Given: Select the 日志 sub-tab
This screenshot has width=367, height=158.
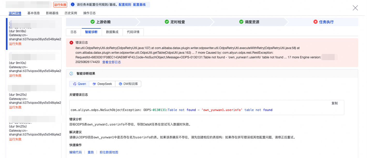Looking at the screenshot, I should click(74, 32).
